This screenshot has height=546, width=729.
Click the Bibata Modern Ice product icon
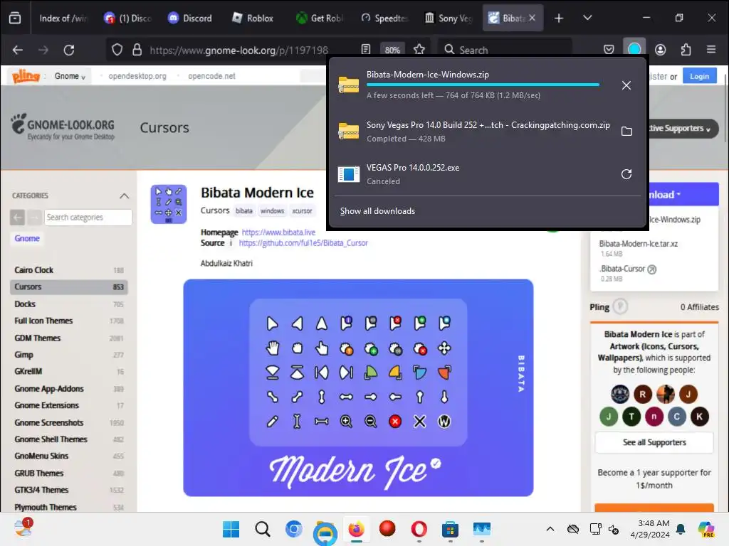coord(168,204)
